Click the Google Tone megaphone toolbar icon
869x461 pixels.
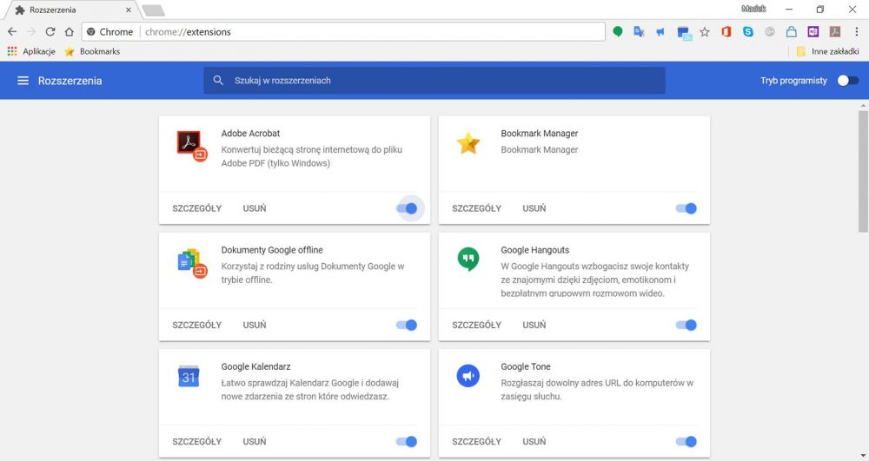click(660, 32)
